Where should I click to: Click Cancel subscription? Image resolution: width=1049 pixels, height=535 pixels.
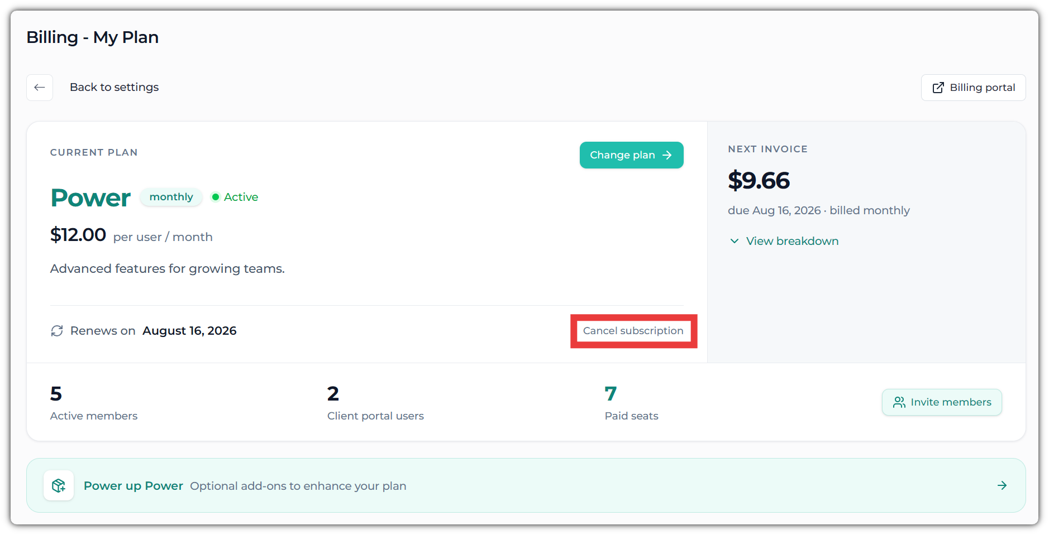pos(633,331)
